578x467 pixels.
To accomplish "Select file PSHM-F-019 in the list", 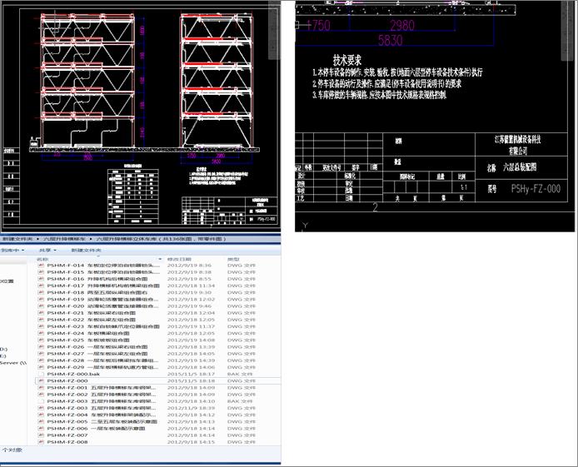I will 92,299.
